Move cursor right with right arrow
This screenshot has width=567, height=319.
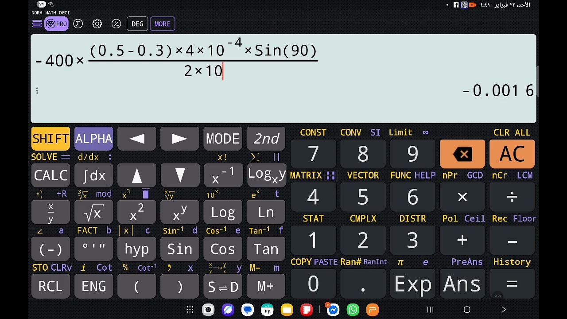(180, 139)
